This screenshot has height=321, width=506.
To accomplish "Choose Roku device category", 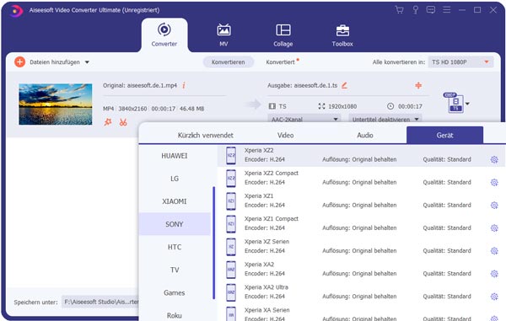I will pyautogui.click(x=175, y=315).
